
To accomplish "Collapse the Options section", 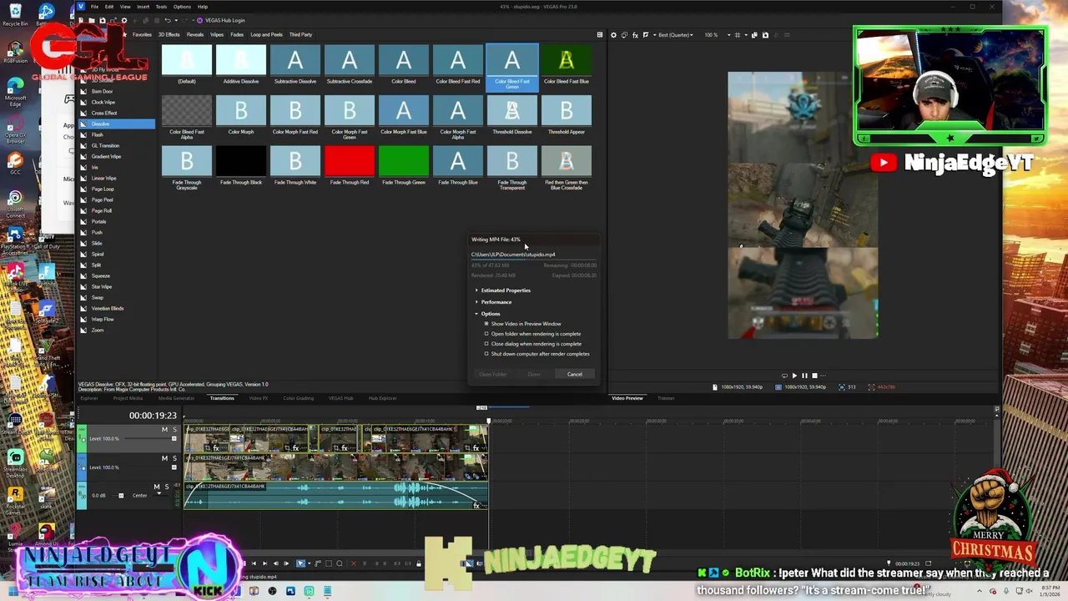I will [x=477, y=314].
